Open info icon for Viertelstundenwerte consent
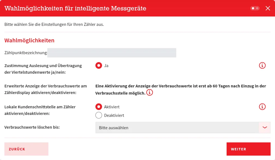275x160 pixels. pos(262,65)
